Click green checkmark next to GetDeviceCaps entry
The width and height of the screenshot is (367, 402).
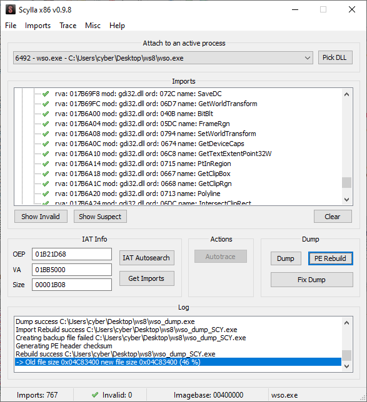pos(46,144)
